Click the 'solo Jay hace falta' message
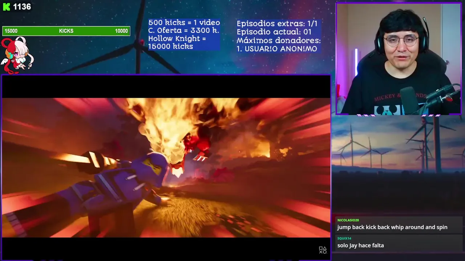This screenshot has width=465, height=261. [360, 245]
